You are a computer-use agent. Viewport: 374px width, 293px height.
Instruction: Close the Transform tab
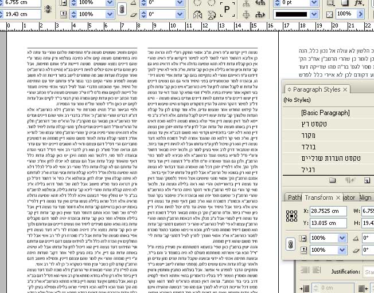click(338, 198)
